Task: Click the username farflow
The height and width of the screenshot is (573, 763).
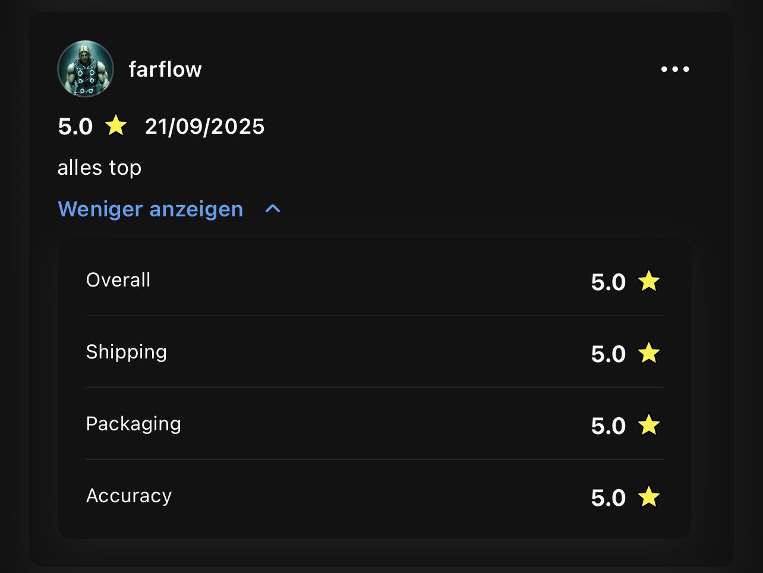Action: 165,70
